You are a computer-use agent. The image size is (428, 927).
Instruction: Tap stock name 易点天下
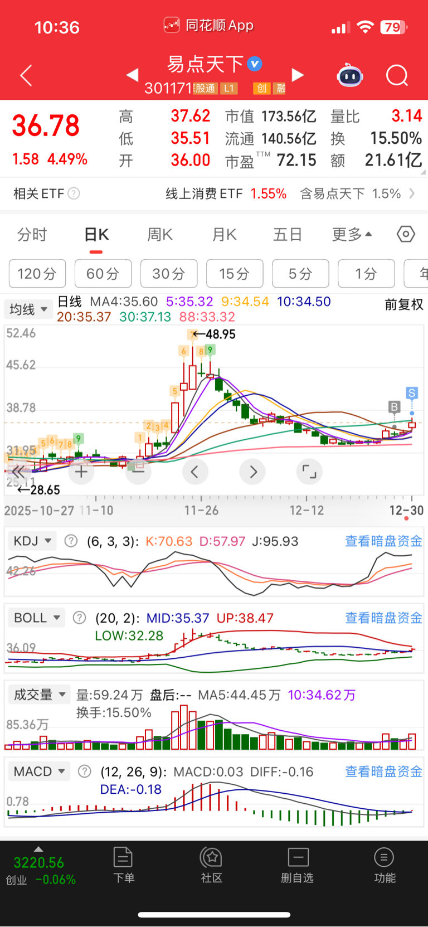point(205,64)
